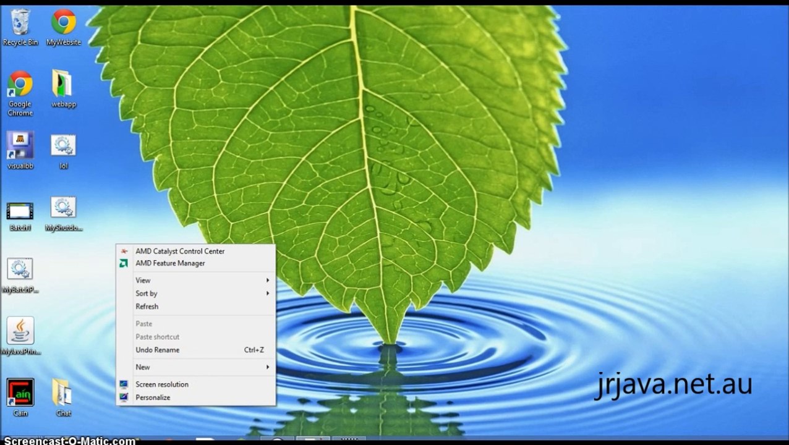Screen dimensions: 789x445
Task: Expand the Sort by submenu
Action: (x=195, y=294)
